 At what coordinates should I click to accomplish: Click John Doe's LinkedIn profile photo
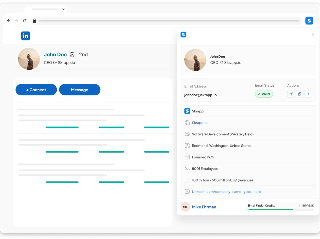click(x=29, y=59)
